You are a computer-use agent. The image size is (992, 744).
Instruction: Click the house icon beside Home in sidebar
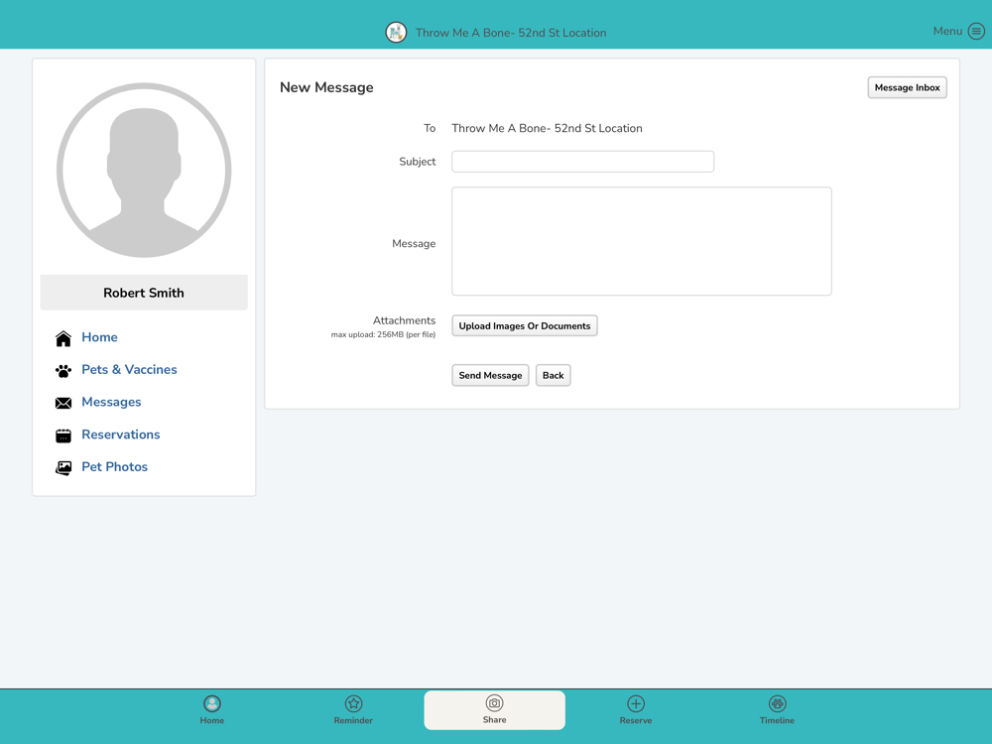coord(63,338)
